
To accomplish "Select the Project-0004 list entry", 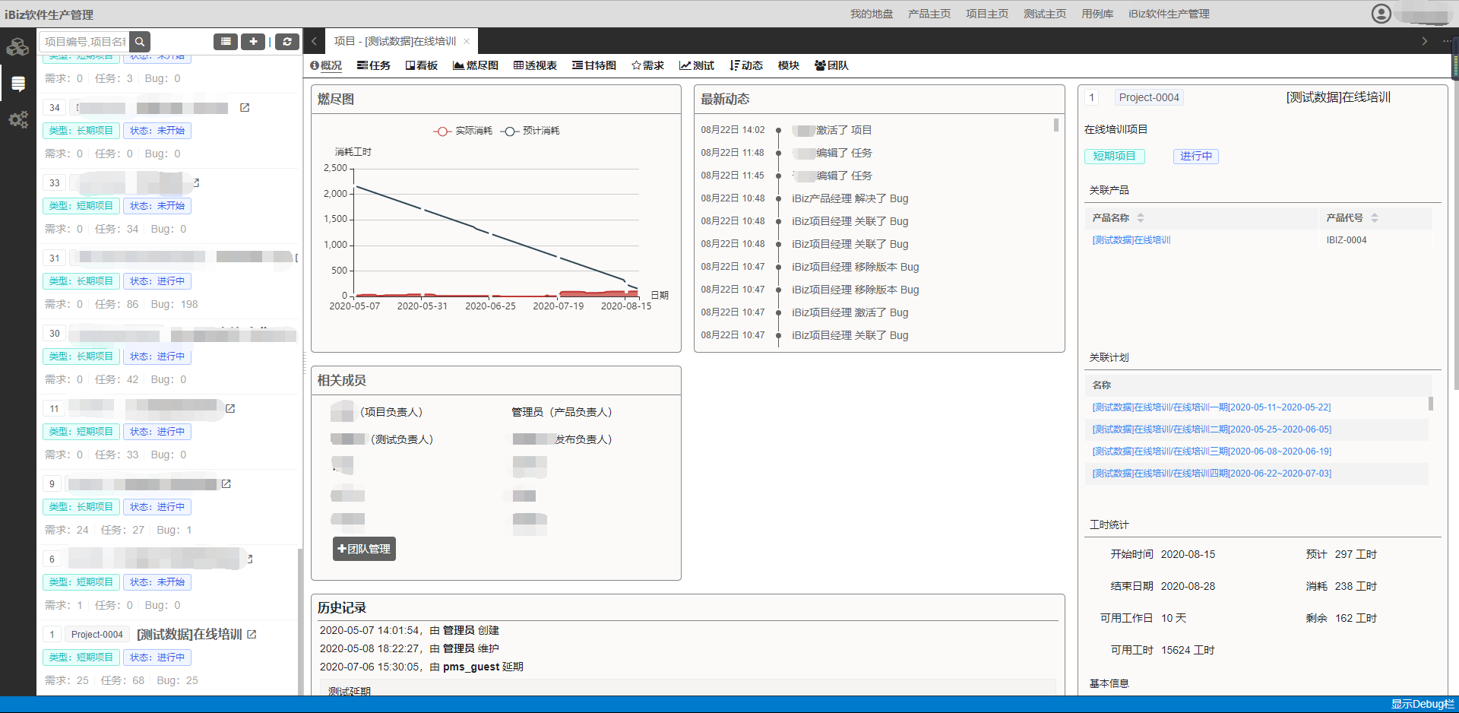I will click(169, 658).
